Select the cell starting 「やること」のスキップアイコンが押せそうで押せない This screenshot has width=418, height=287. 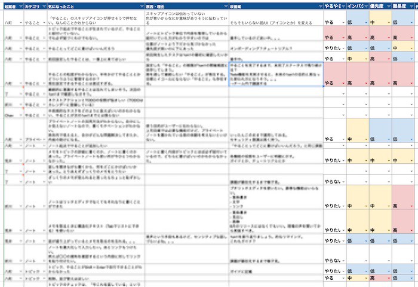[96, 18]
